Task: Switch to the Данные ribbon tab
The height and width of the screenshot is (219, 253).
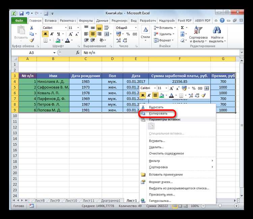Action: click(x=102, y=21)
